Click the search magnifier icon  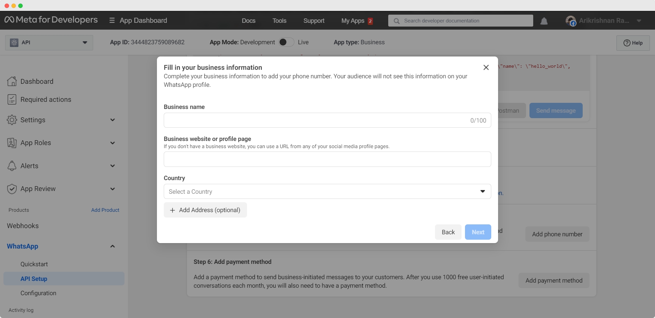396,21
